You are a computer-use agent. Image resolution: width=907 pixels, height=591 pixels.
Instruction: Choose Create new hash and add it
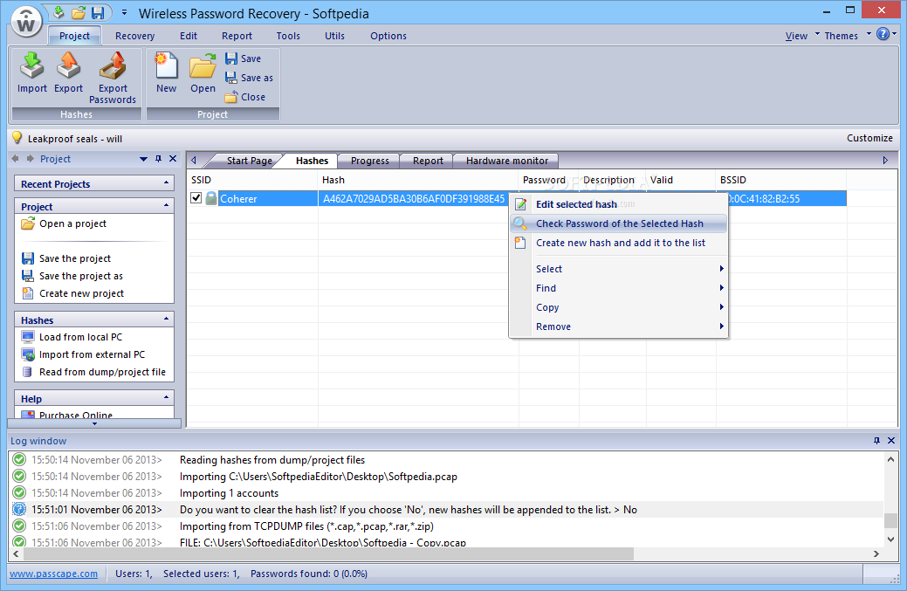[618, 243]
